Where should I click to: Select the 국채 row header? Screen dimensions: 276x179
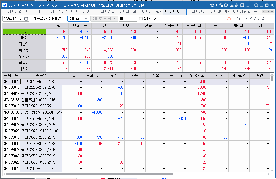point(24,38)
